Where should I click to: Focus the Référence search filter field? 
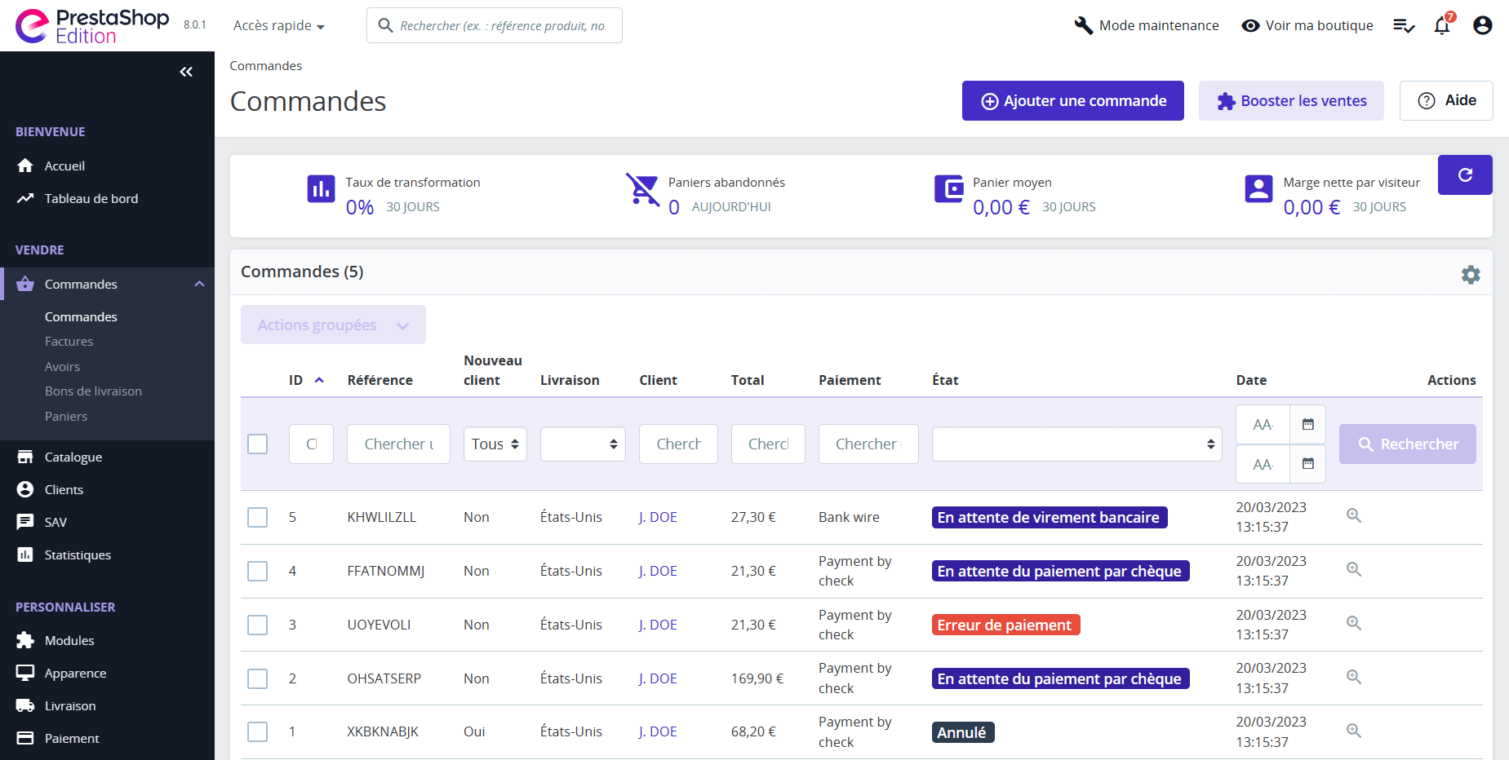(398, 444)
